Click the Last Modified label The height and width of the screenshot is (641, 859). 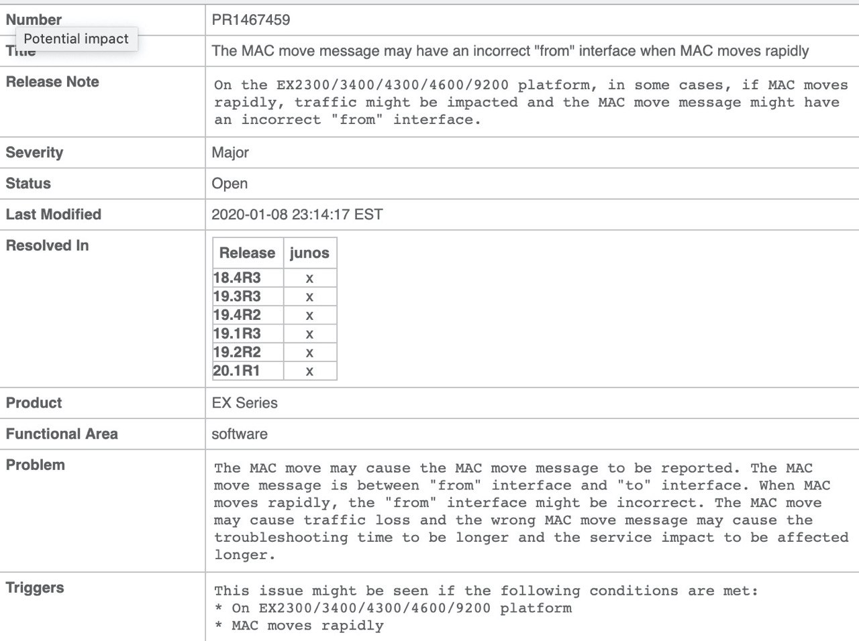coord(54,215)
